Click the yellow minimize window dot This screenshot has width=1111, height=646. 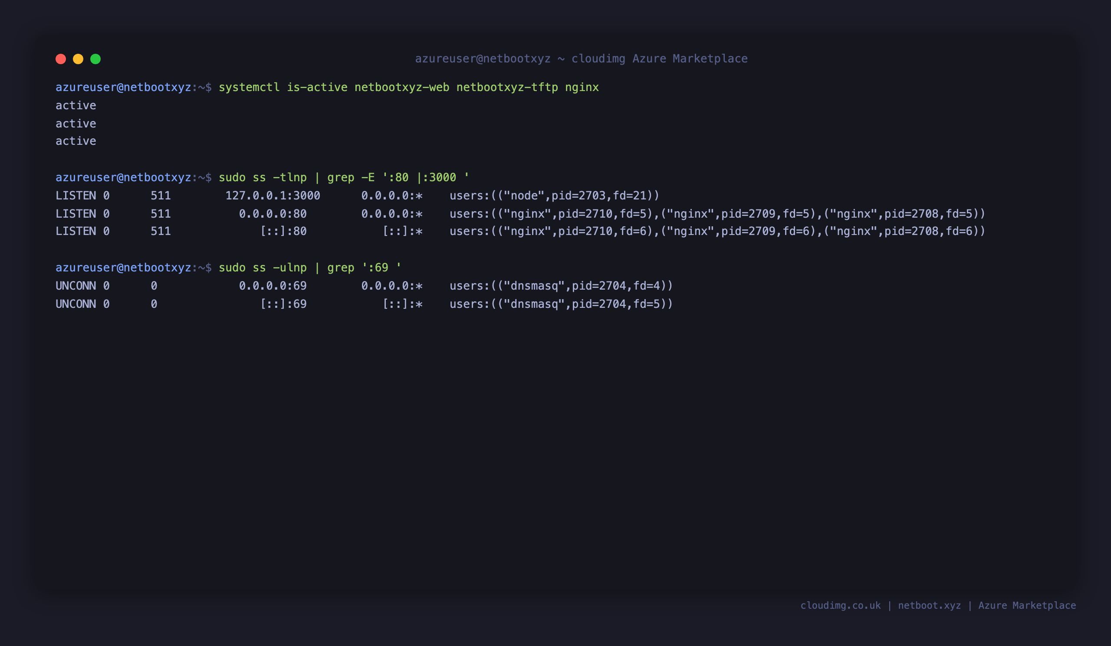(x=78, y=59)
